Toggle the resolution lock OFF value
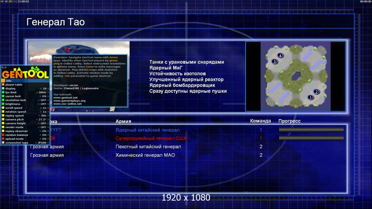The image size is (372, 209). click(43, 100)
